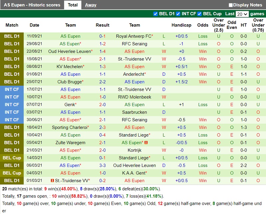Click Oud Heverlee Leuven home team on 22/08/21
Image resolution: width=266 pixels, height=214 pixels.
click(69, 52)
